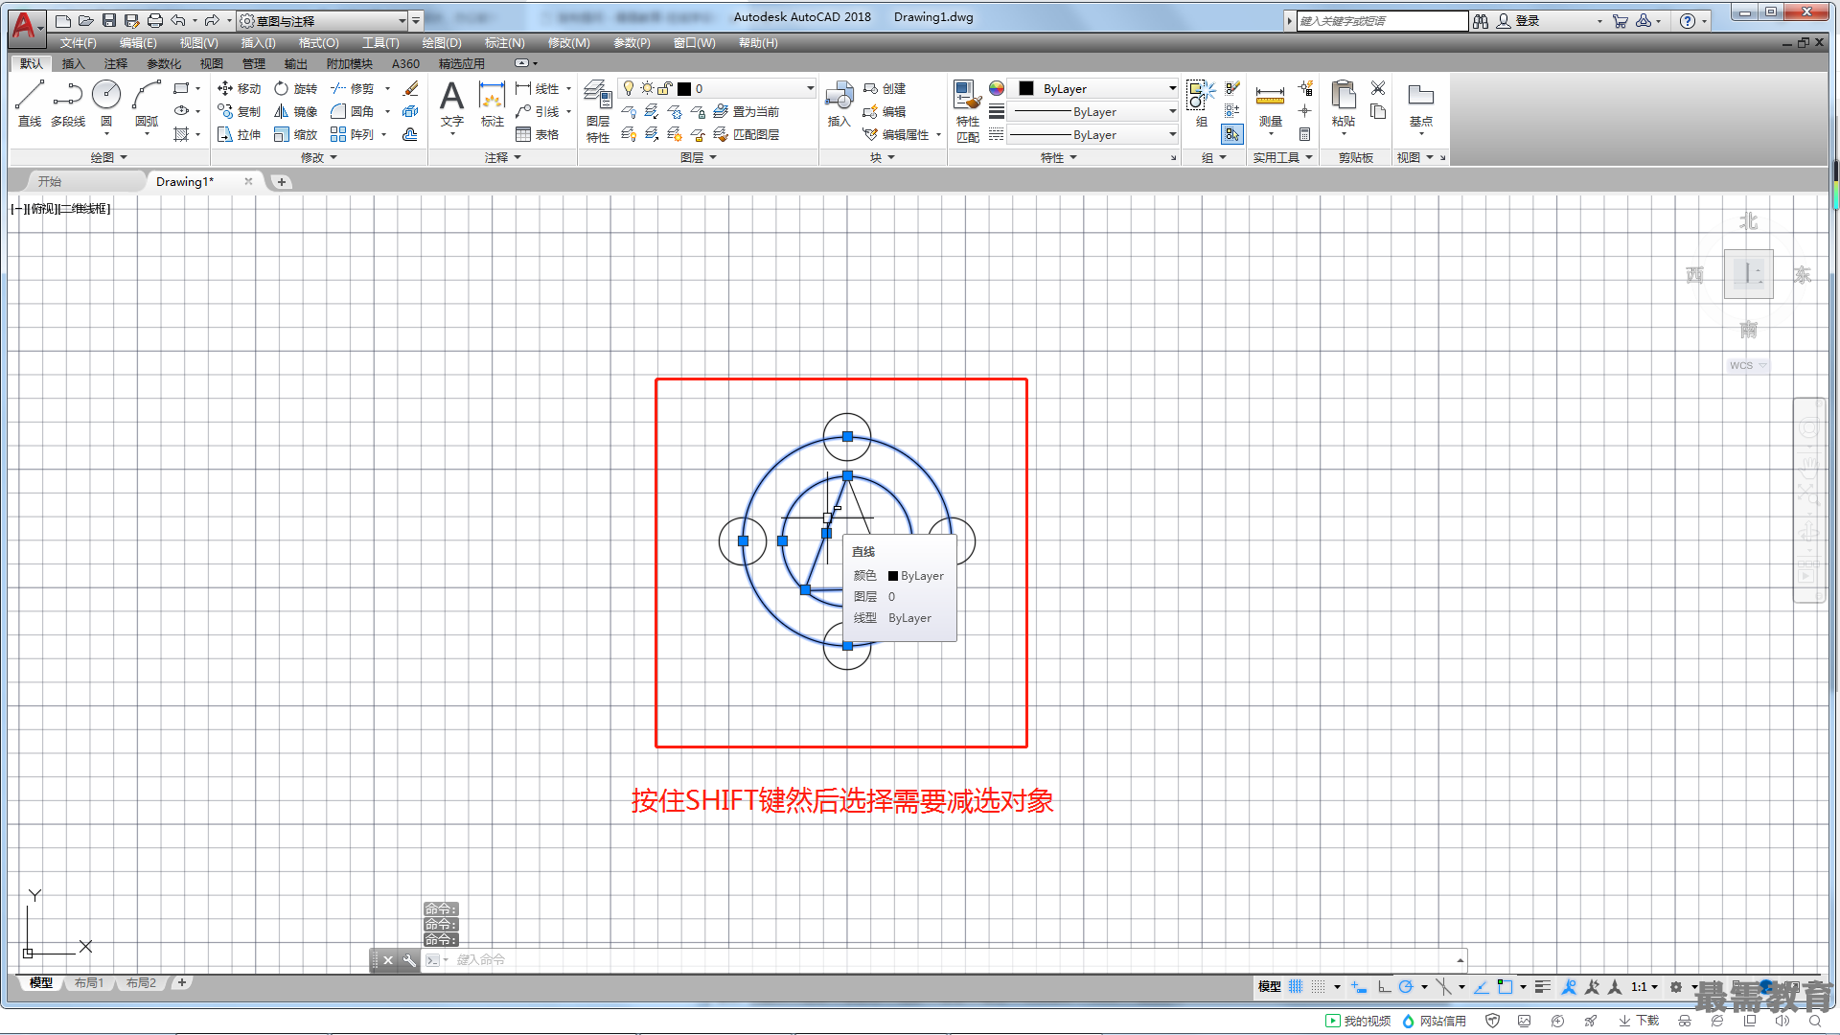The height and width of the screenshot is (1035, 1840).
Task: Toggle grid display in status bar
Action: point(1296,986)
